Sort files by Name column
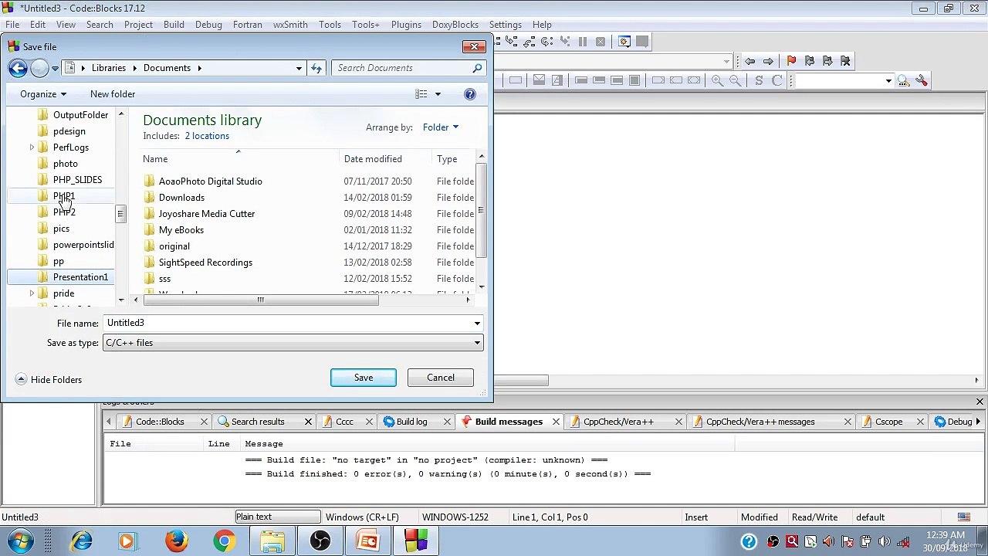This screenshot has height=556, width=988. point(155,159)
